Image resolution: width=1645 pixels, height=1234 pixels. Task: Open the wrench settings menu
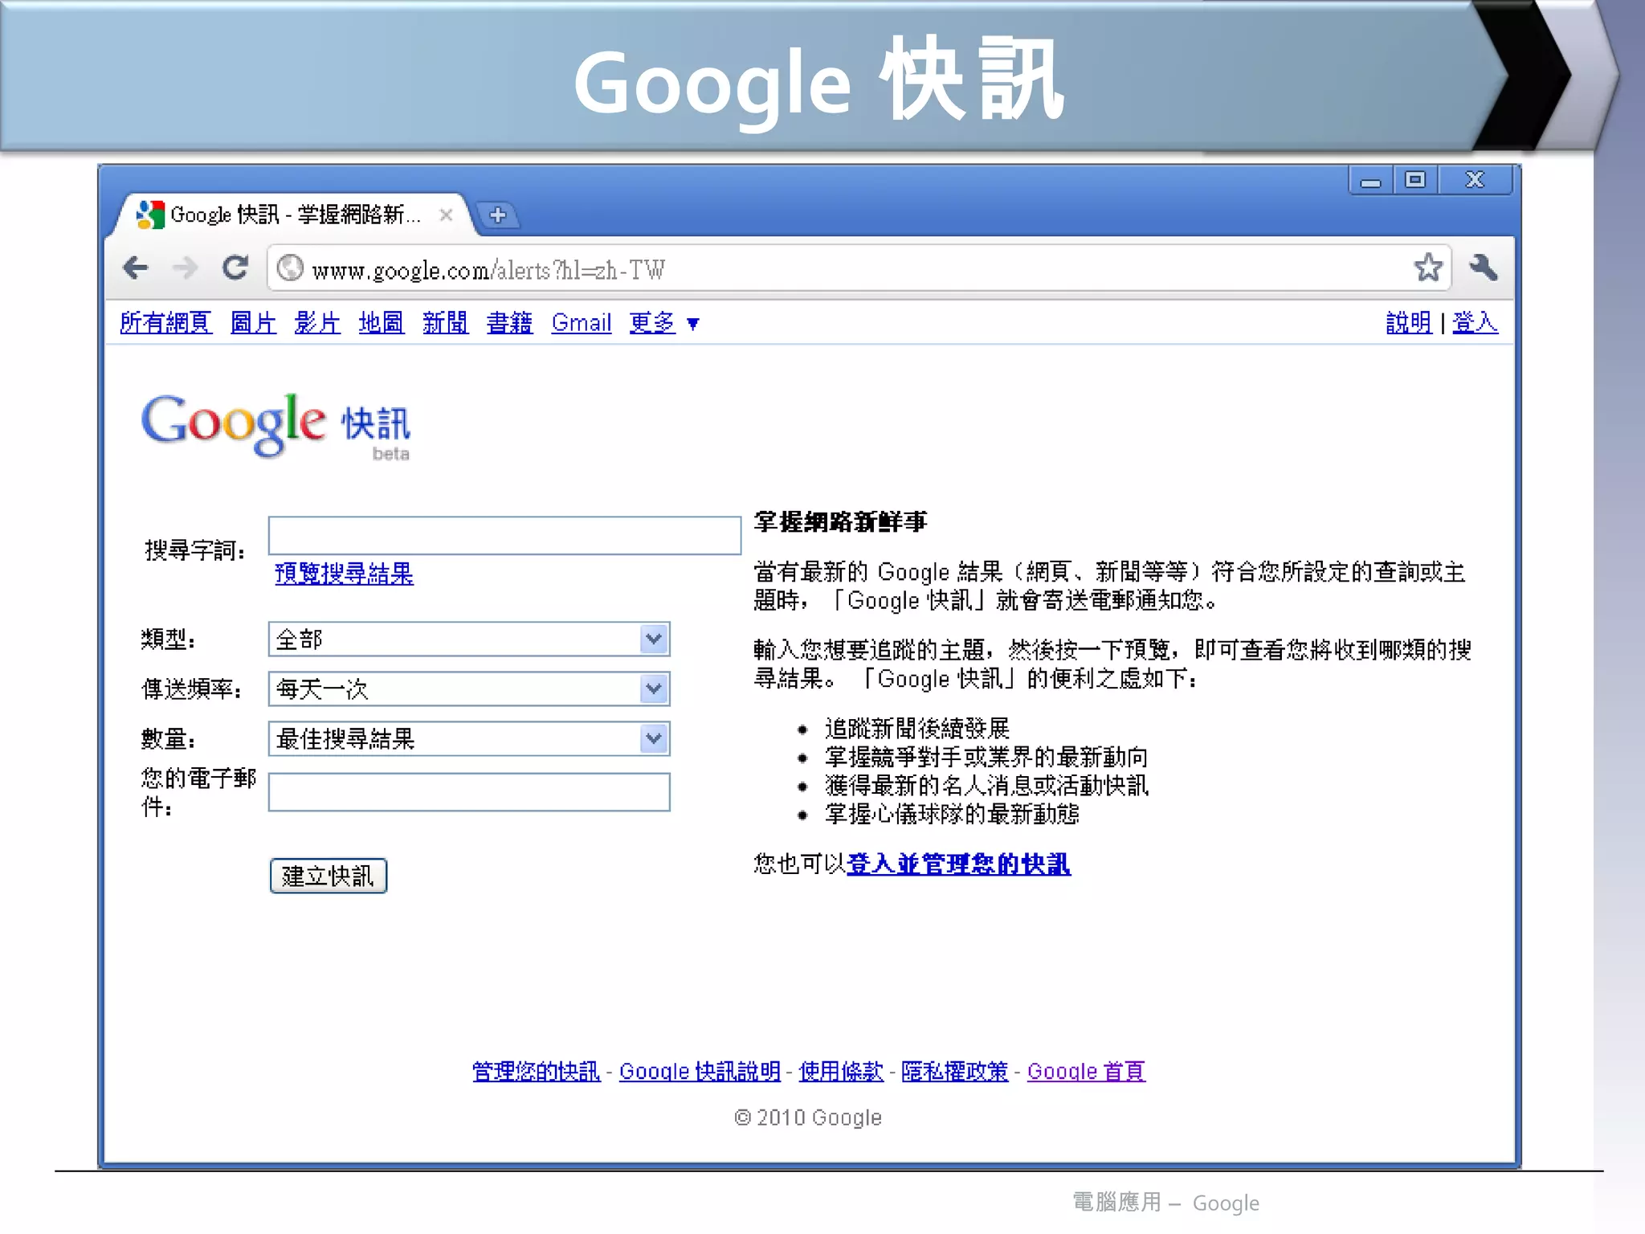tap(1483, 268)
